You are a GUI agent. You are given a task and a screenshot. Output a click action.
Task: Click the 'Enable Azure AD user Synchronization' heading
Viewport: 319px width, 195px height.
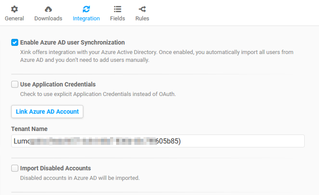tap(72, 42)
